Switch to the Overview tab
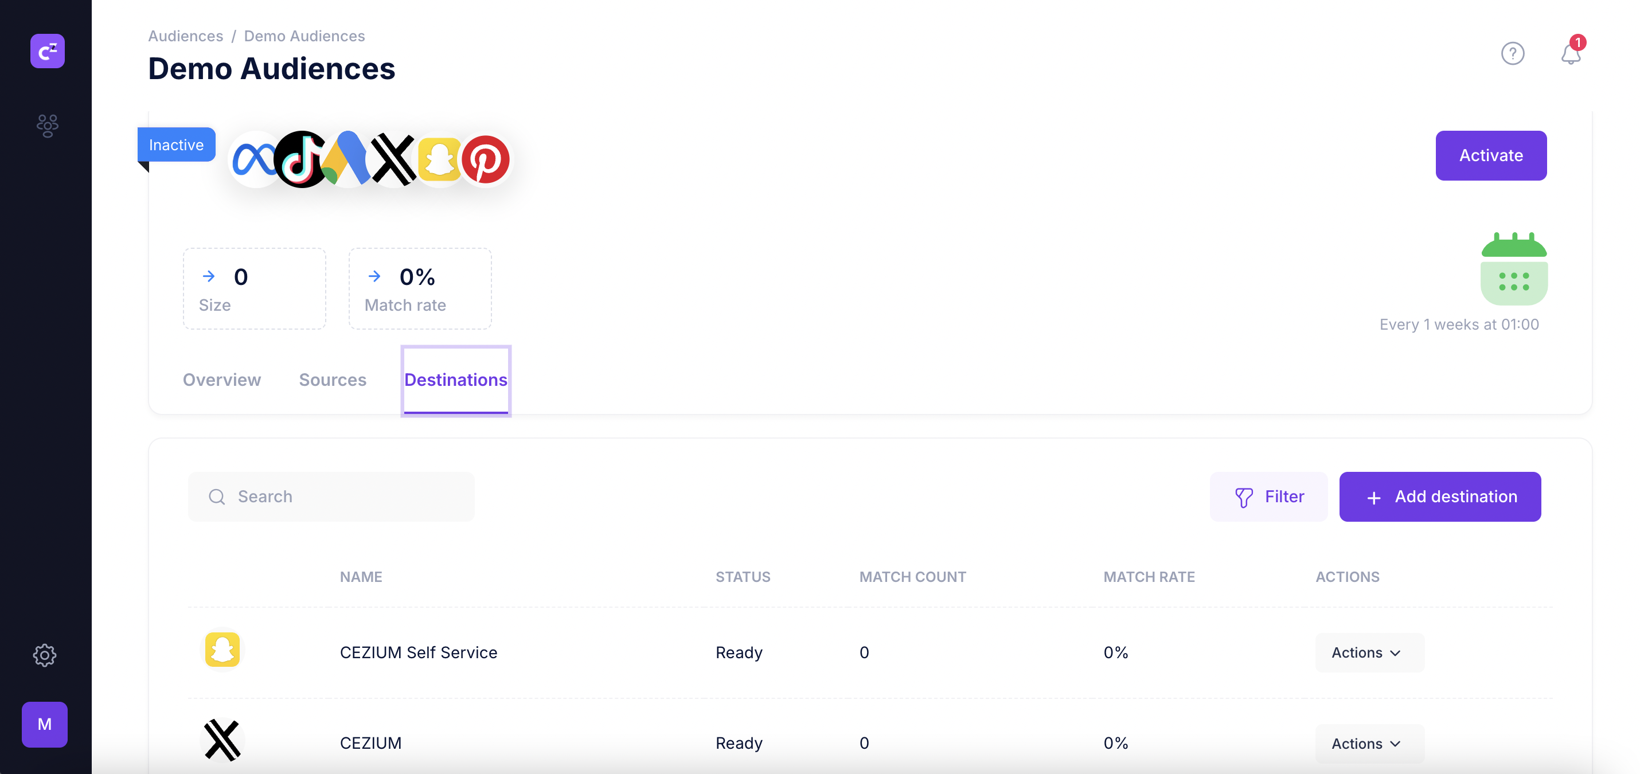Viewport: 1640px width, 774px height. point(221,380)
